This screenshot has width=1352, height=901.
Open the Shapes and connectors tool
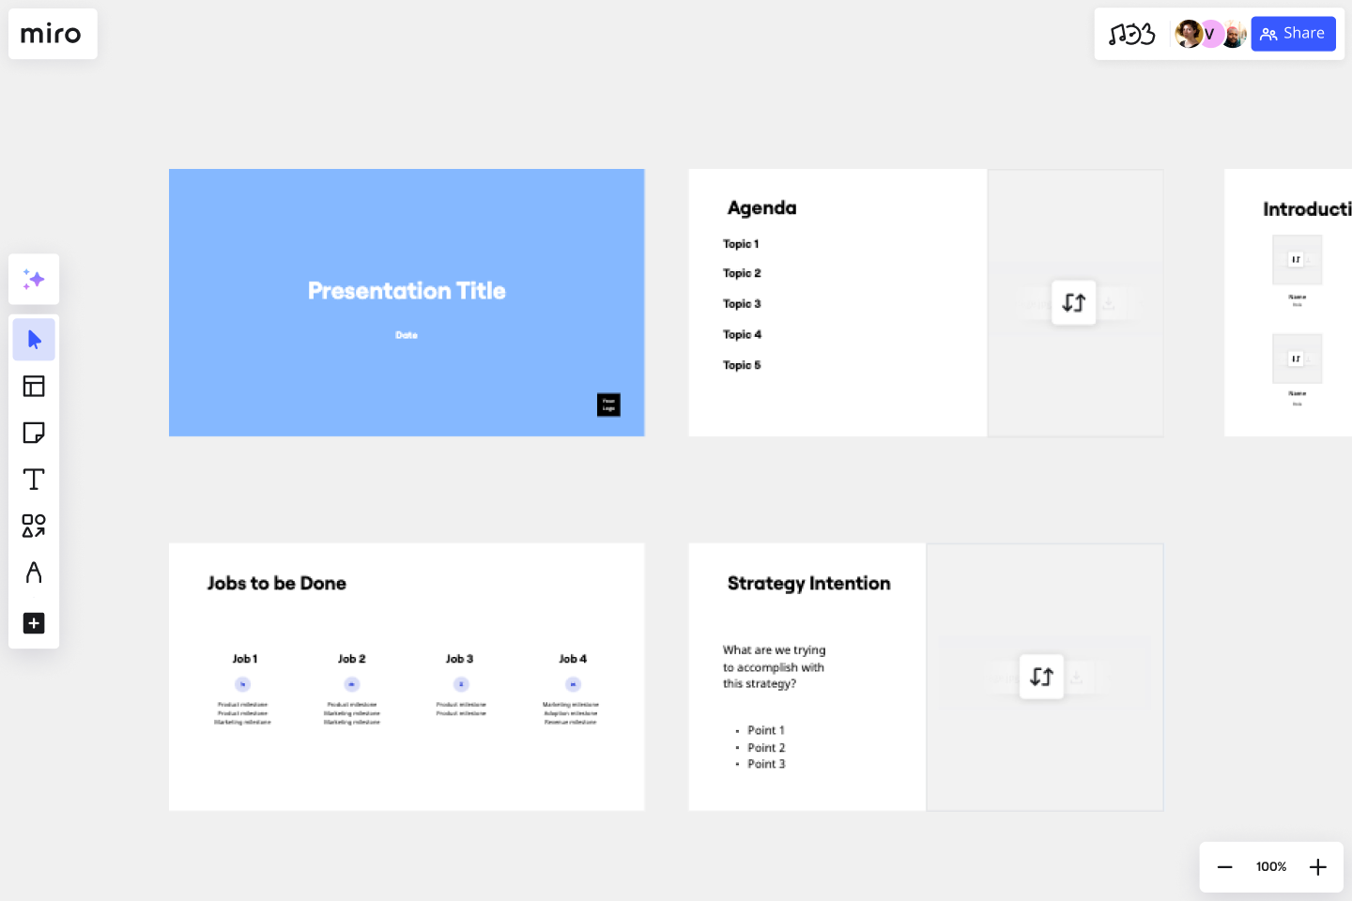(x=34, y=526)
